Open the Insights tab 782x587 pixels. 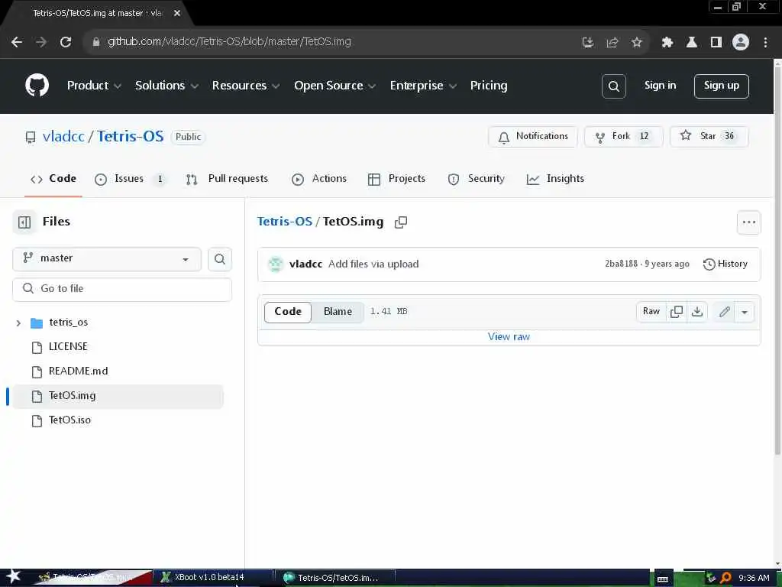coord(555,179)
